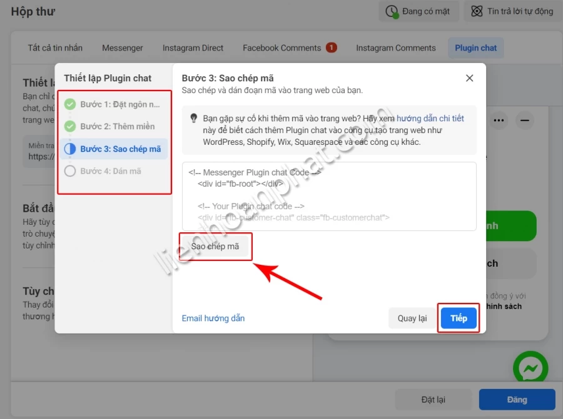Select step Bước 1: Đặt ngôn ngữ
This screenshot has height=419, width=563.
click(114, 104)
